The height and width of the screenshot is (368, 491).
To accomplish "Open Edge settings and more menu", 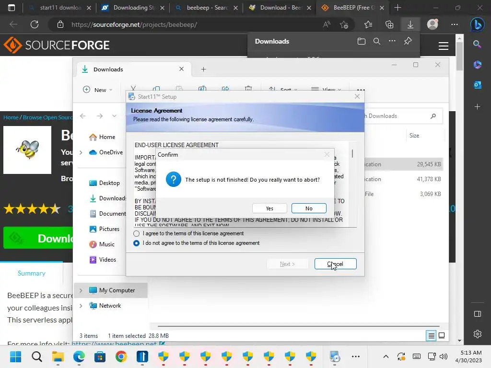I will pyautogui.click(x=455, y=24).
